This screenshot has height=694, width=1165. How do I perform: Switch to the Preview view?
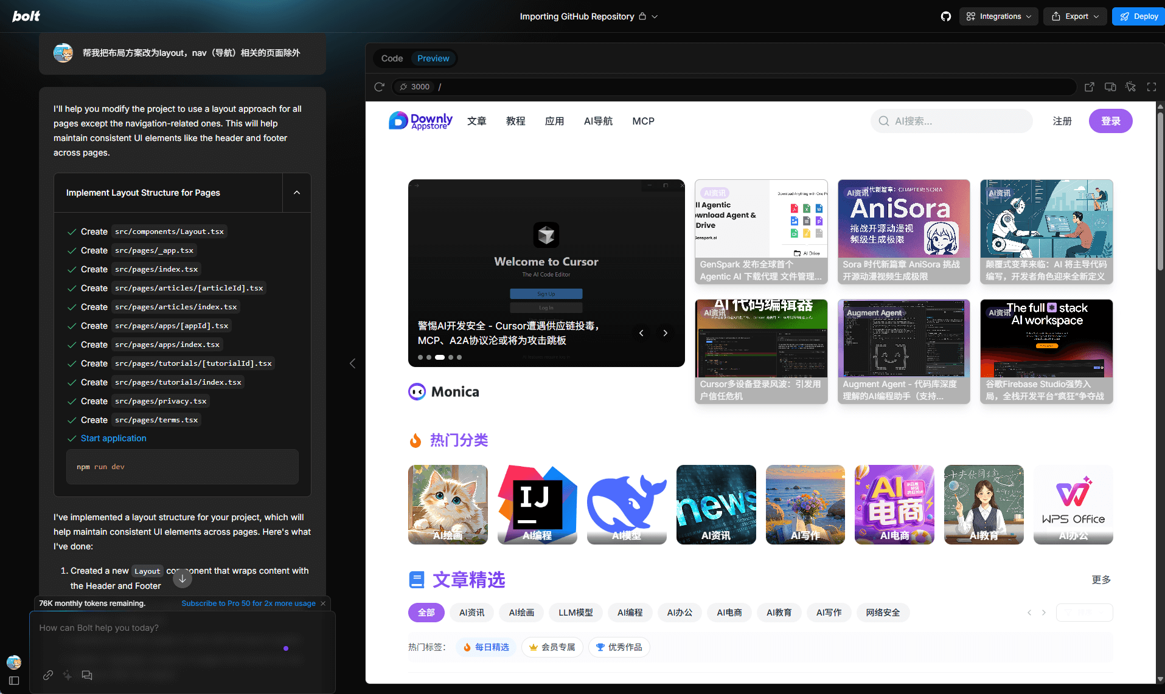433,58
